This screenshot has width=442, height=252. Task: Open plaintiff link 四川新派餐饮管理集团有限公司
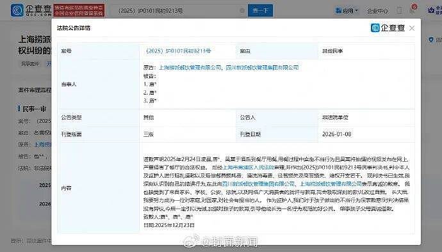pos(262,68)
